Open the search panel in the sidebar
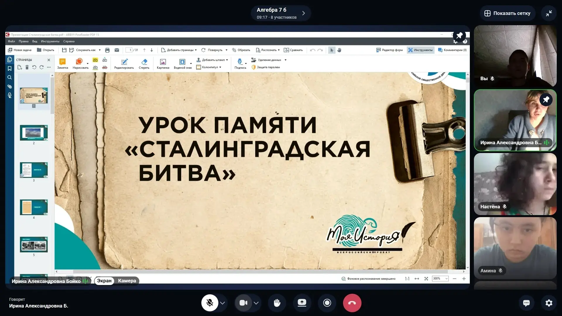This screenshot has width=562, height=316. click(10, 78)
